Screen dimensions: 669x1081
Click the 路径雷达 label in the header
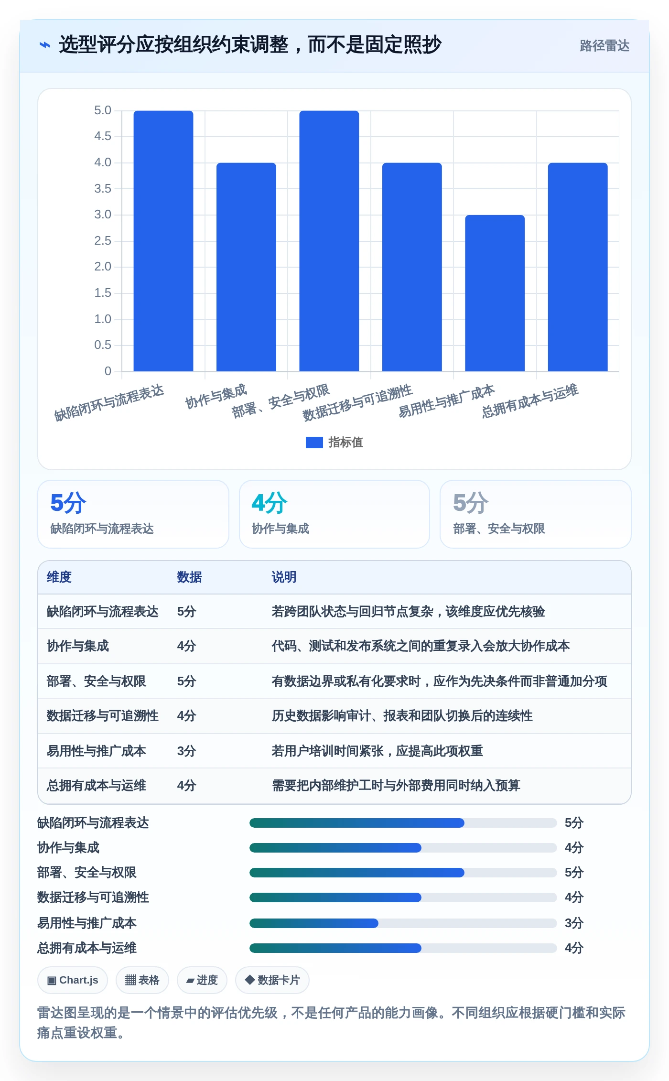(604, 46)
